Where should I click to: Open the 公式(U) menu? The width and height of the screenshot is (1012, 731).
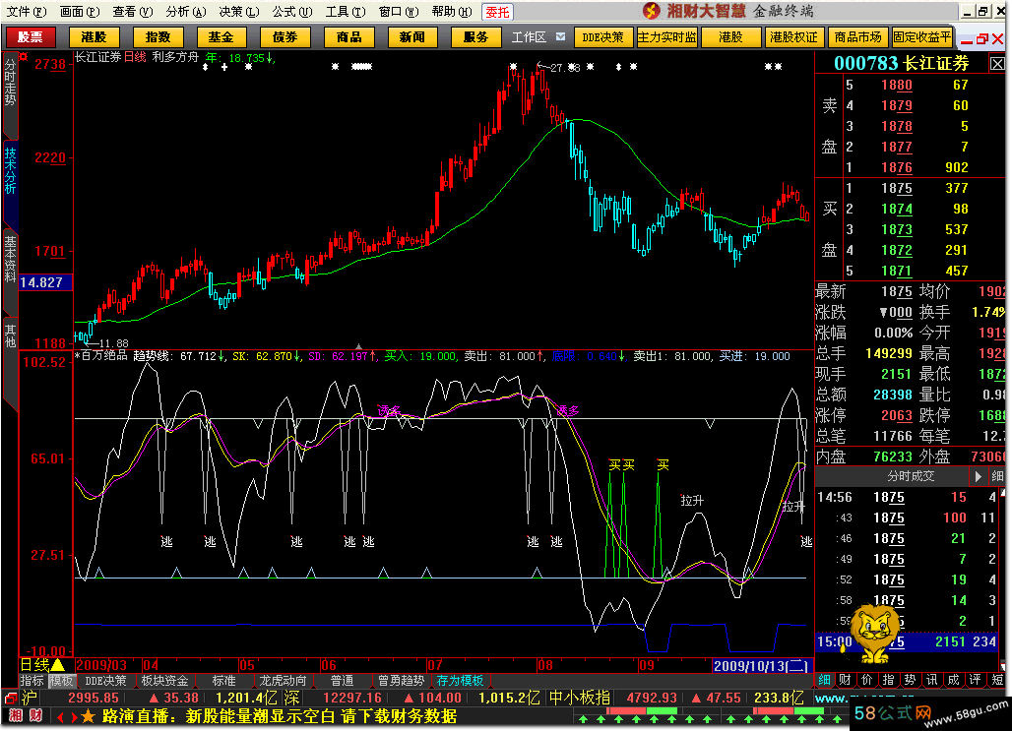click(x=291, y=12)
